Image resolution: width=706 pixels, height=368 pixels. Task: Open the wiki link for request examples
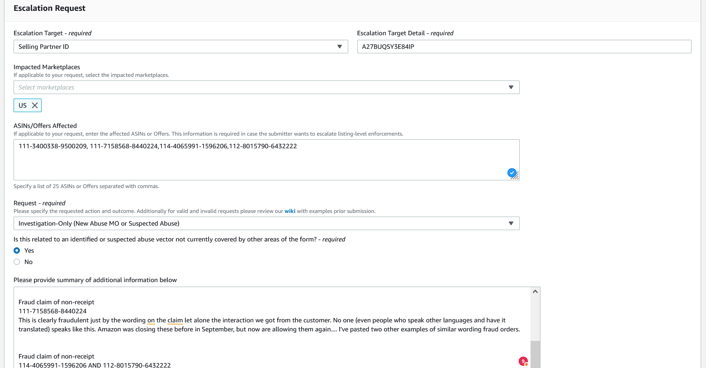(289, 211)
